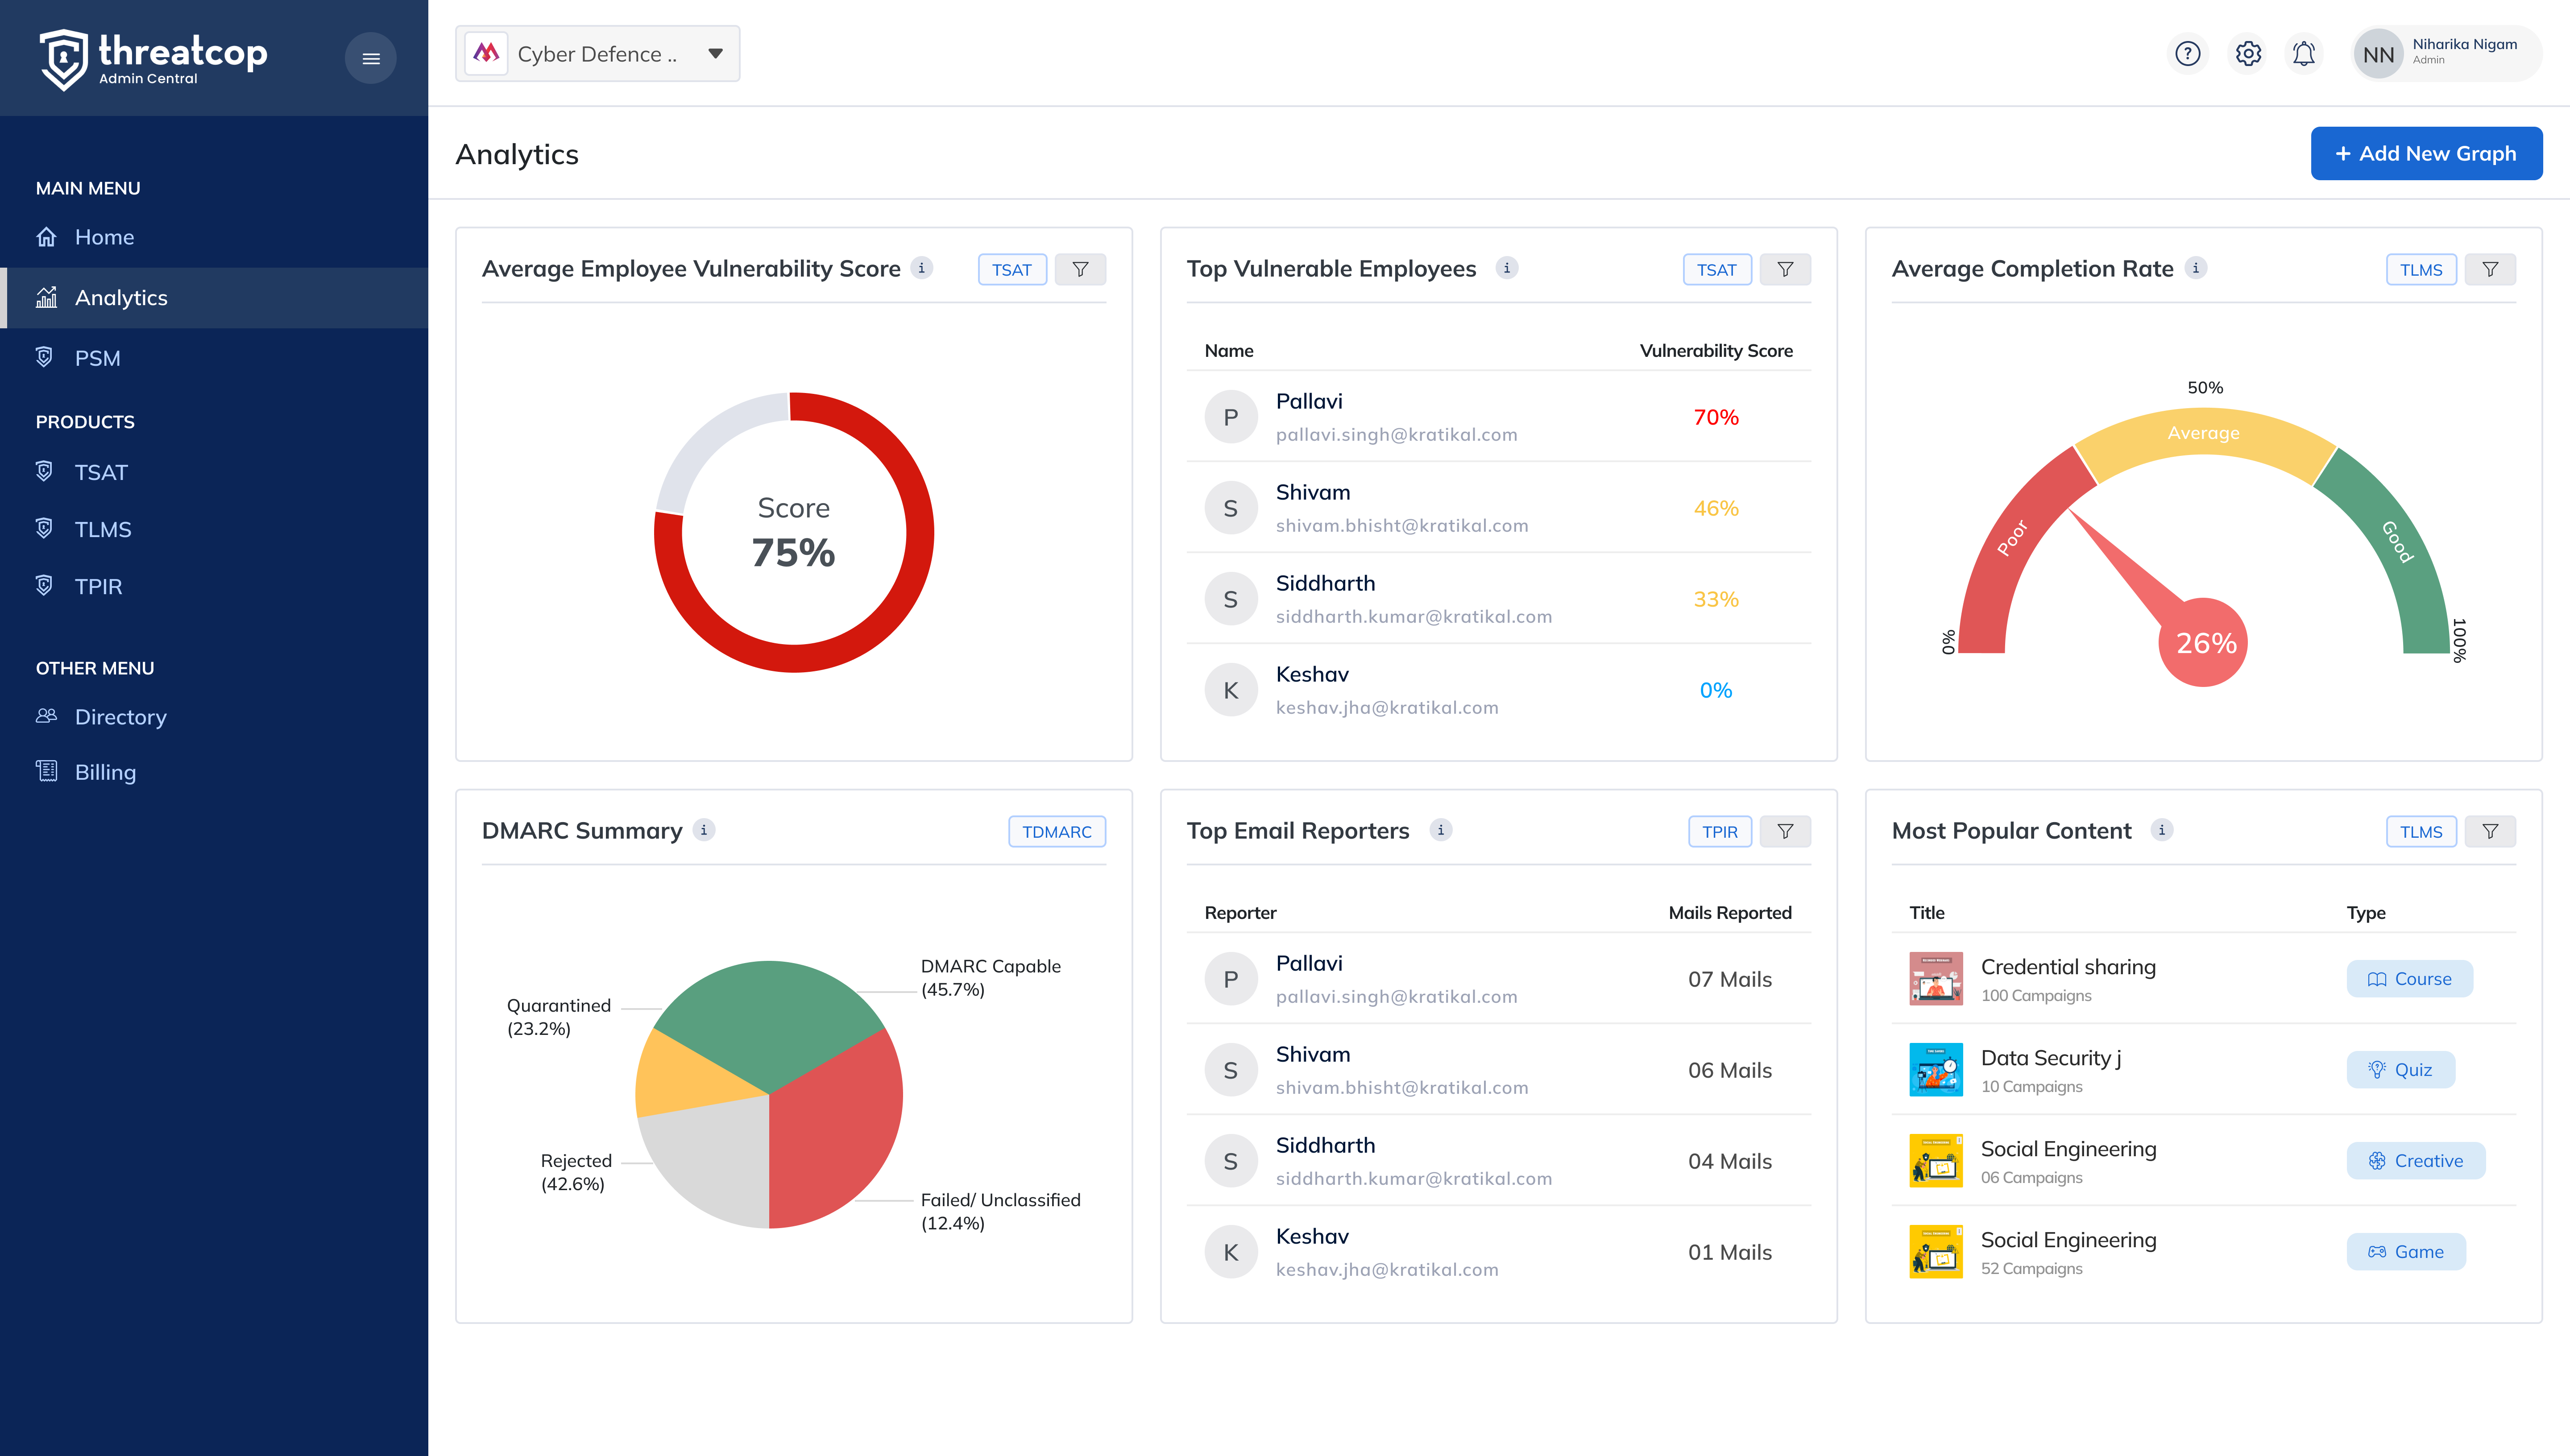Show info for Average Completion Rate
Viewport: 2570px width, 1456px height.
[2196, 268]
